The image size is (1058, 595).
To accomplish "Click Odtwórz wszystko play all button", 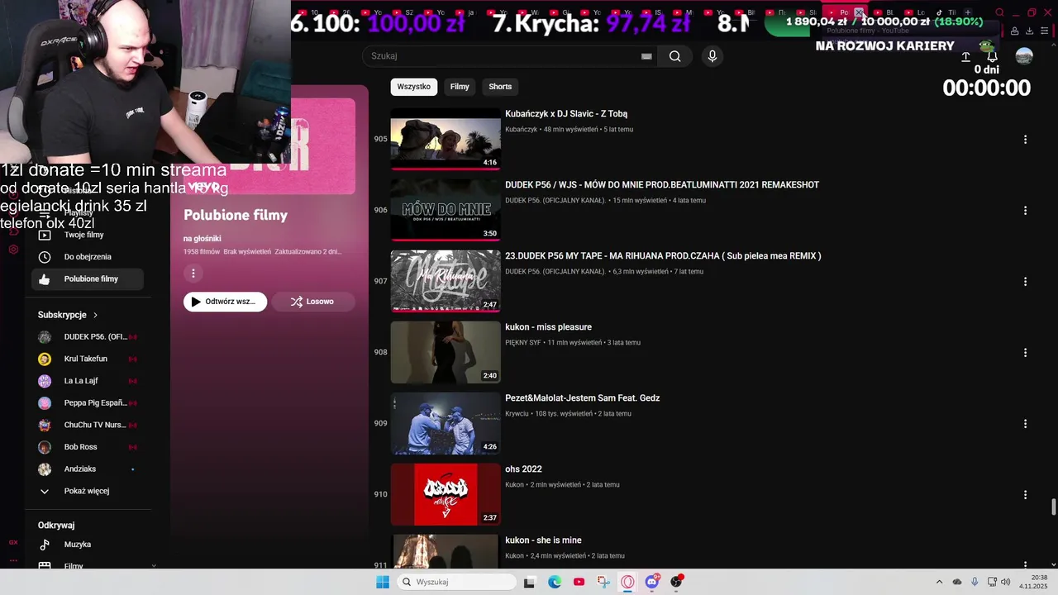I will click(x=225, y=302).
